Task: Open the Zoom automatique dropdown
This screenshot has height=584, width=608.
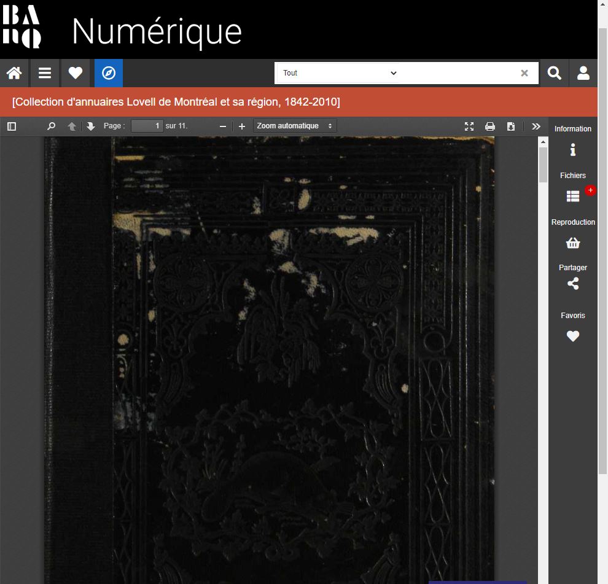Action: [x=295, y=126]
